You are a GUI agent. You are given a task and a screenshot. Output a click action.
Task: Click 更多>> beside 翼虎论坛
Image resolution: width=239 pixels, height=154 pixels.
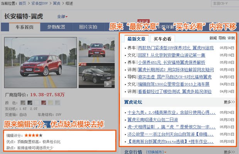coord(229,102)
